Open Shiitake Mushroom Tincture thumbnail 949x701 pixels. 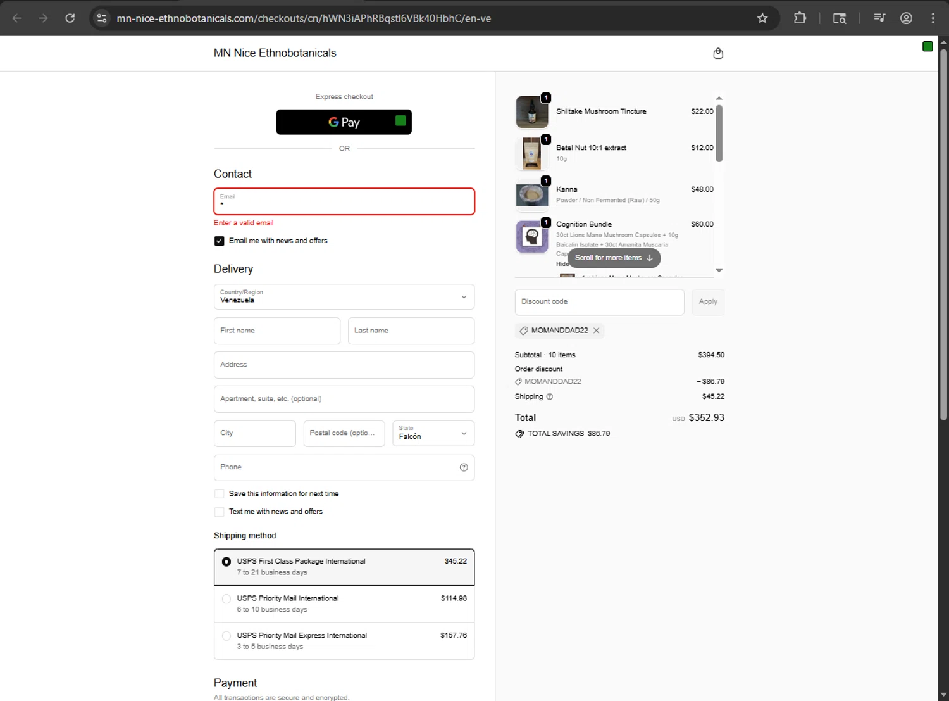pos(532,112)
